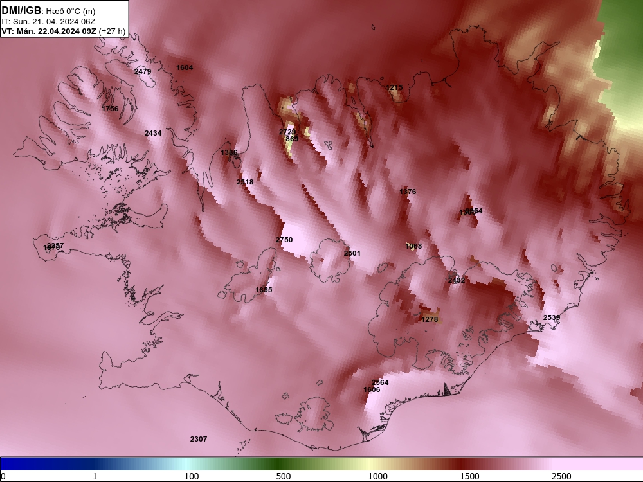Click the 2539 value near the east coast
The width and height of the screenshot is (643, 482).
552,317
